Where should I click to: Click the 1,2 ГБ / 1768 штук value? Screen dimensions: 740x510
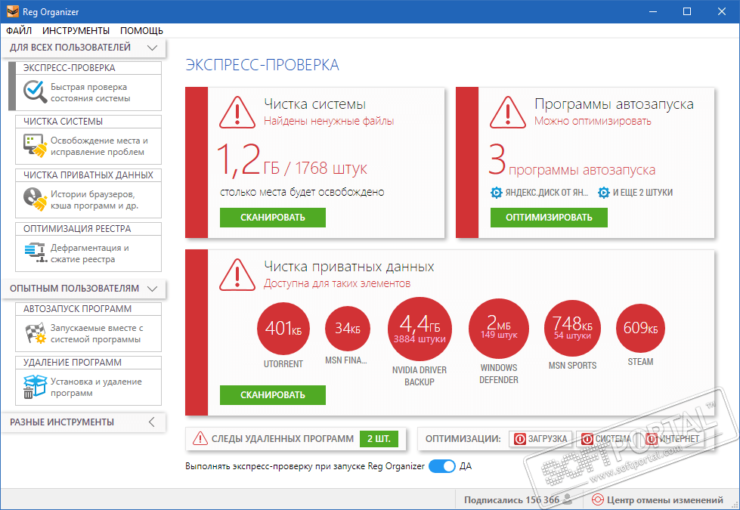(x=292, y=162)
